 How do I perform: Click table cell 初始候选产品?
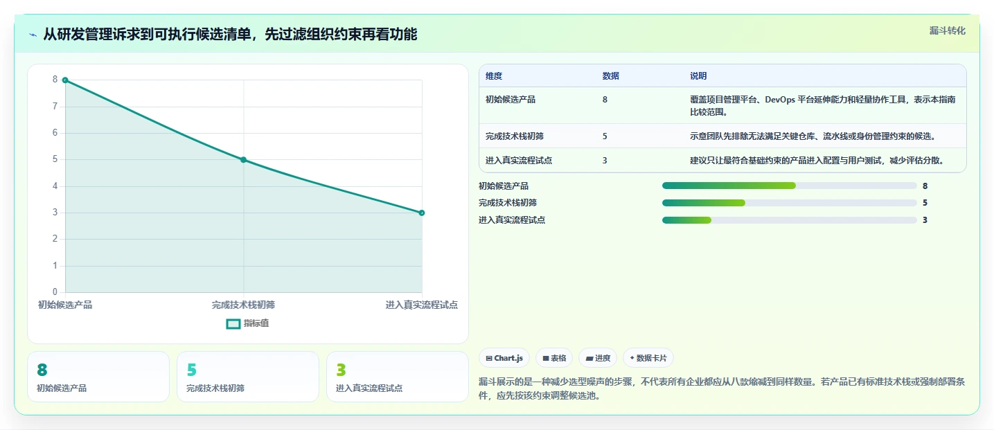pos(511,100)
